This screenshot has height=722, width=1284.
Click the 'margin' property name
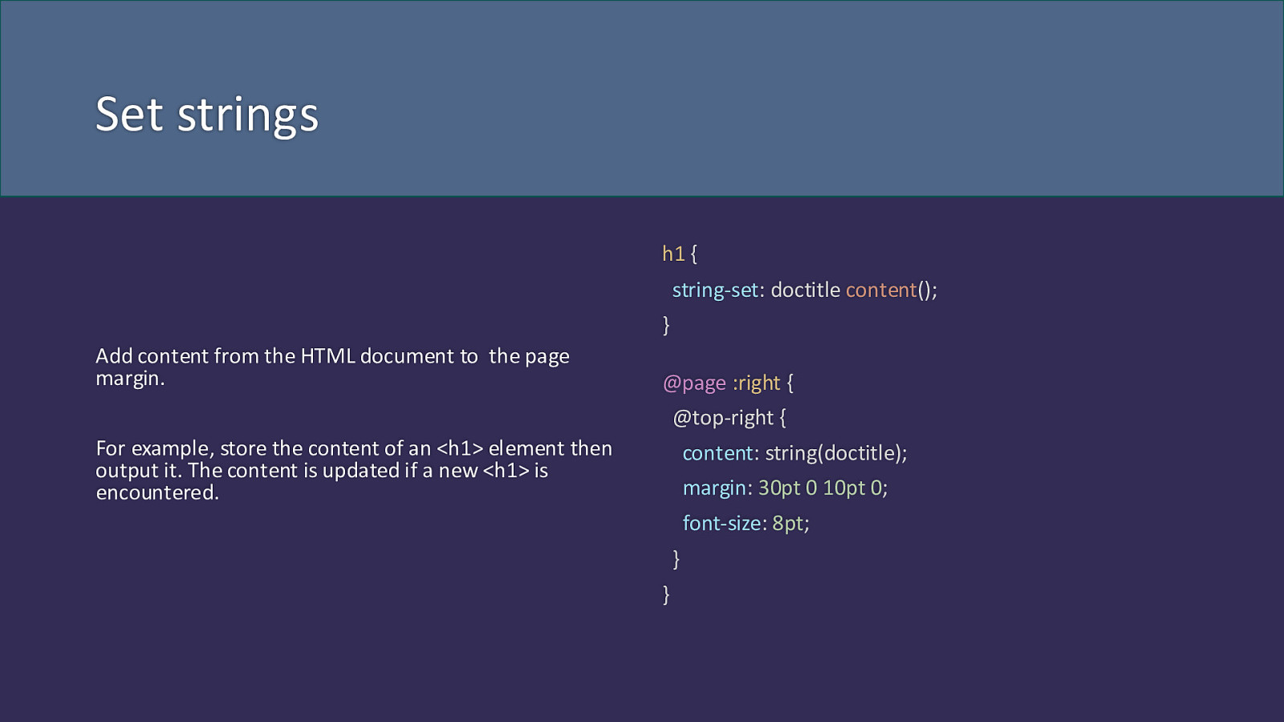[715, 488]
